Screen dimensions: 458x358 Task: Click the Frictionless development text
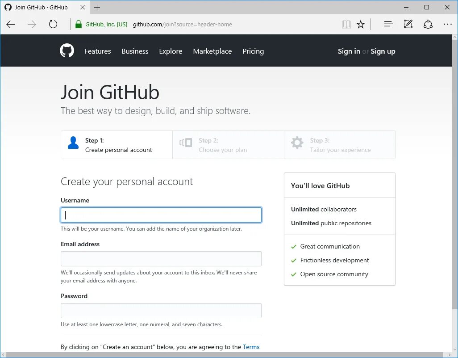pos(334,260)
